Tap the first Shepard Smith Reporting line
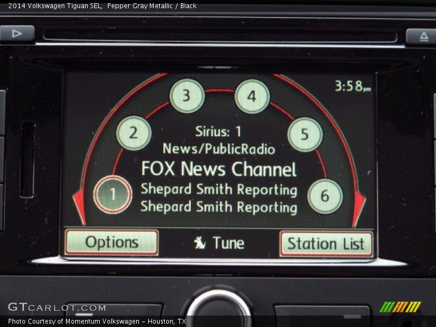The width and height of the screenshot is (436, 327). point(219,190)
